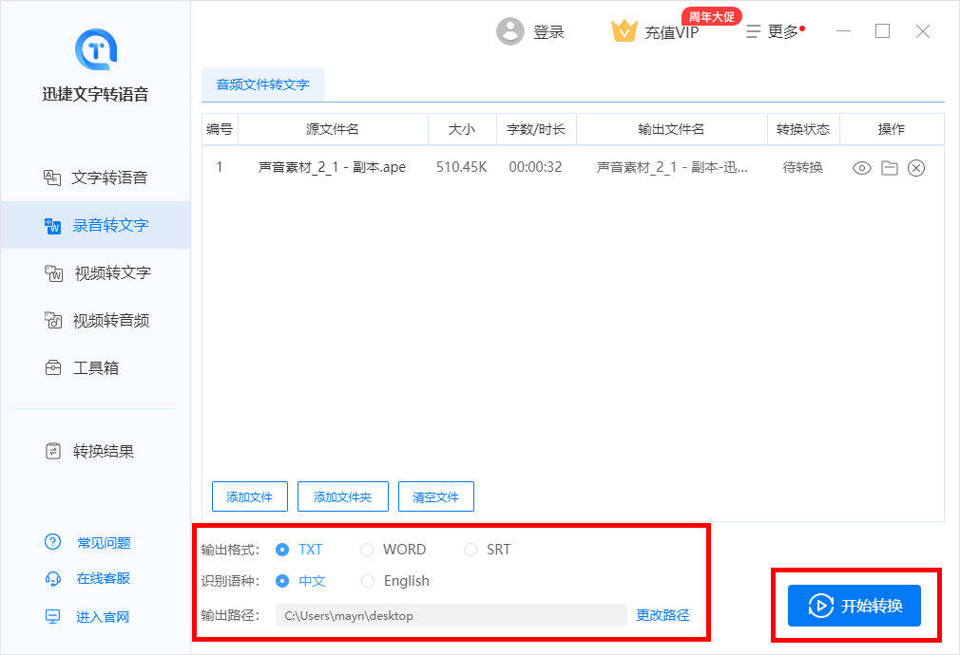
Task: Click the VIP crown icon
Action: (x=624, y=30)
